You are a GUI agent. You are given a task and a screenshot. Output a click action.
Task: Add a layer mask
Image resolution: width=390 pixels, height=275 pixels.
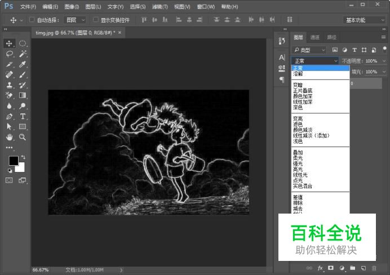pos(331,268)
